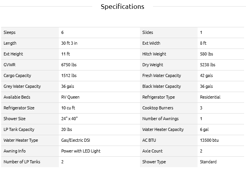Image resolution: width=246 pixels, height=176 pixels.
Task: Click the Residential refrigerator type value
Action: click(210, 97)
